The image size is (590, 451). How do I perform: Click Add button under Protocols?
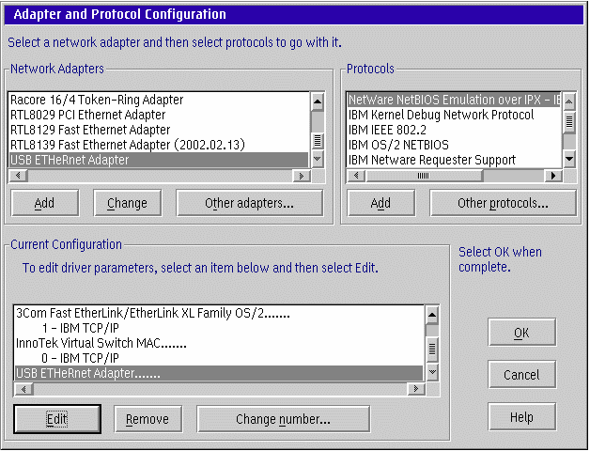[380, 203]
